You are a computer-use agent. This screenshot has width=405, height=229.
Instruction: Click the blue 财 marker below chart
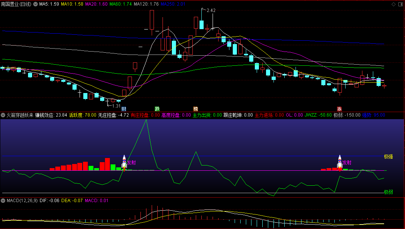(x=124, y=109)
